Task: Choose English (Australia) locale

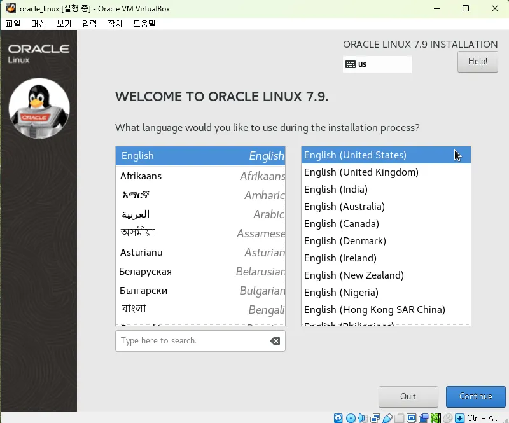Action: [x=386, y=207]
